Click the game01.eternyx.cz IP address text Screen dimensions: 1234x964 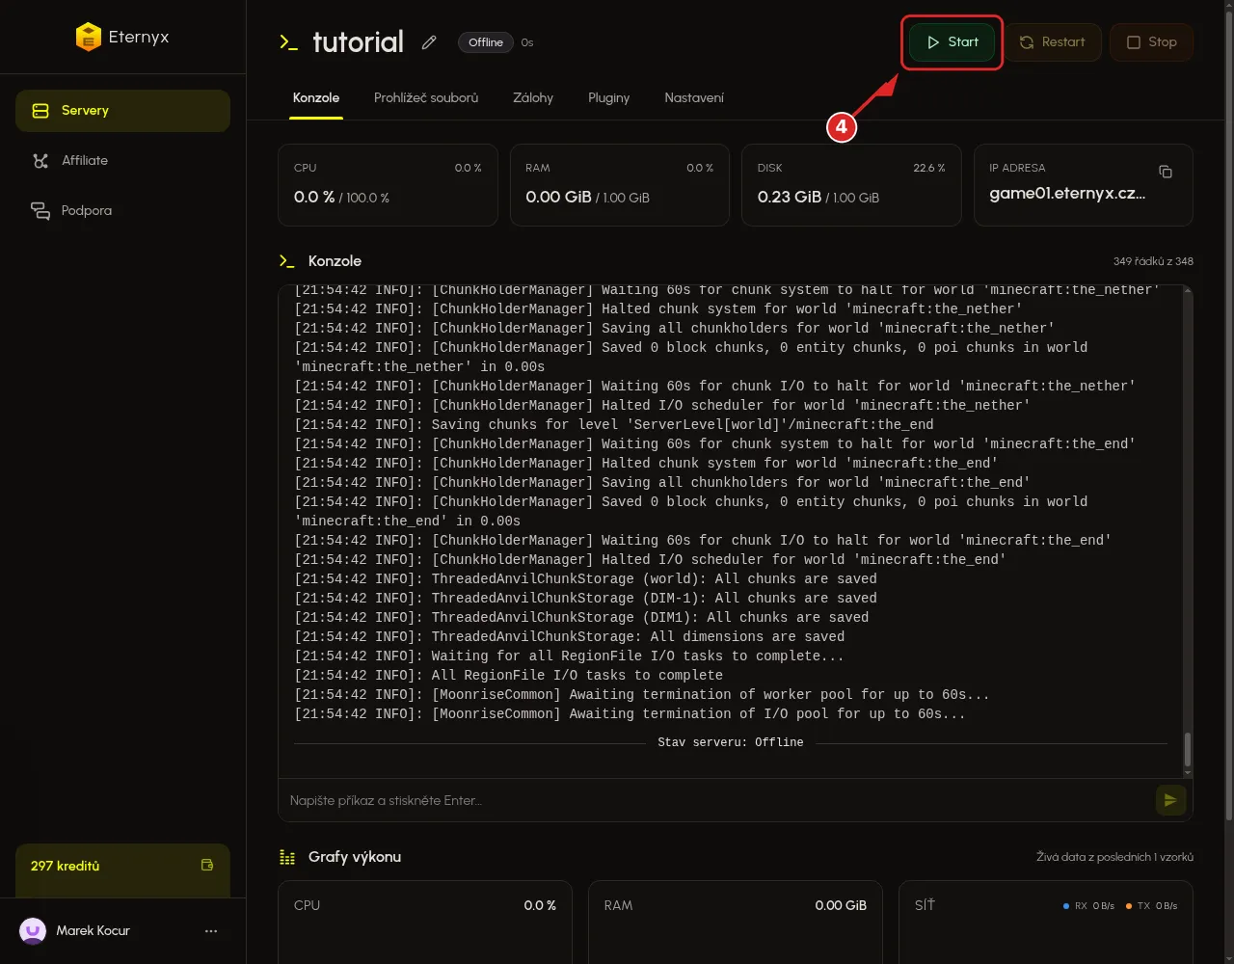(x=1067, y=194)
